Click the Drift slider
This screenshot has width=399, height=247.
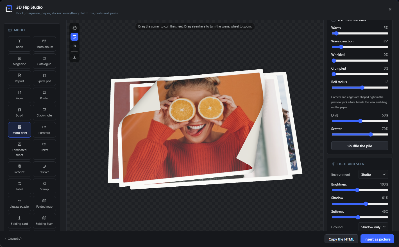coord(360,121)
